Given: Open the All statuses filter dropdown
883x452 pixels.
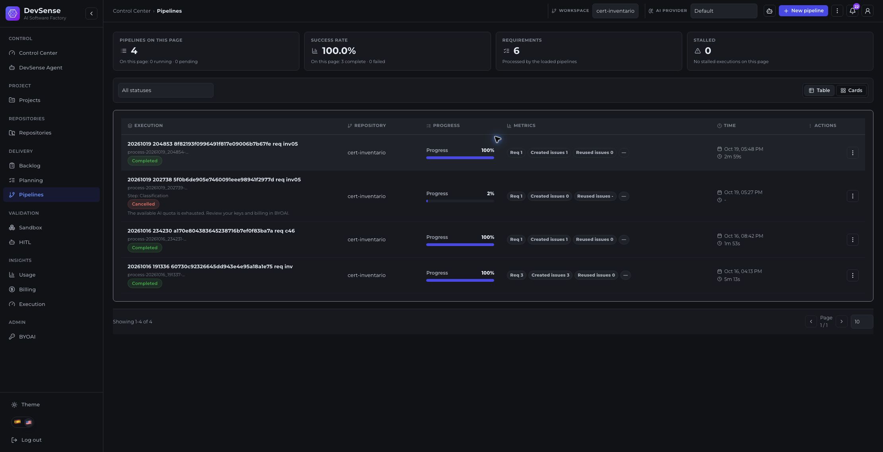Looking at the screenshot, I should [166, 90].
